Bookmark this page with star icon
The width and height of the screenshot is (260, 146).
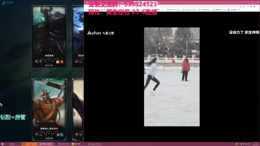[x=244, y=6]
